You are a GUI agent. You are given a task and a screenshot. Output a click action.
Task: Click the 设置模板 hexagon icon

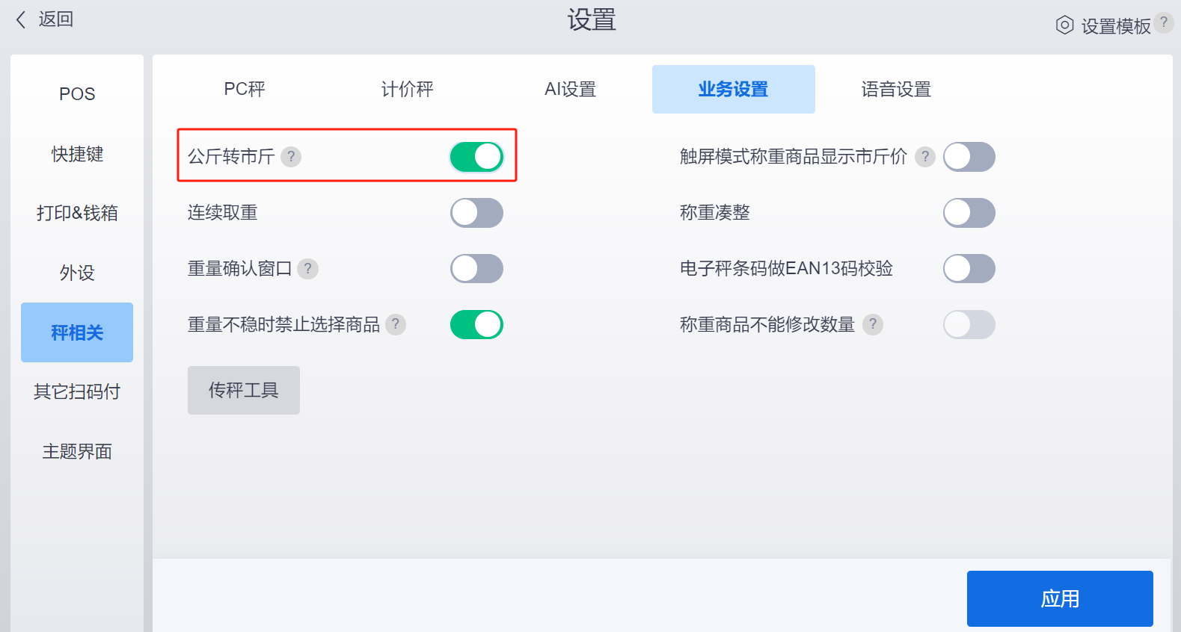tap(1064, 25)
